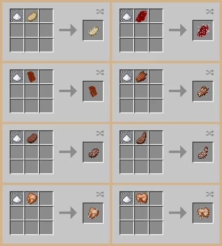Viewport: 222px width, 246px height.
Task: Click the salt pile in the potato recipe
Action: point(17,16)
